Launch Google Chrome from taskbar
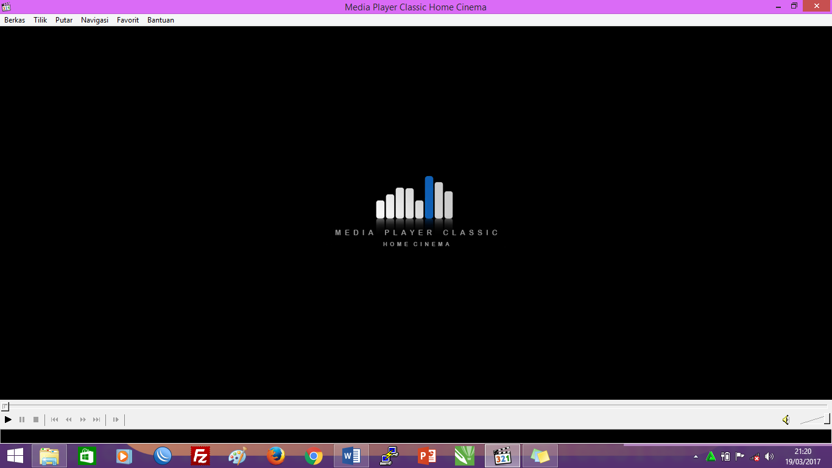Screen dimensions: 832x468 (314, 456)
